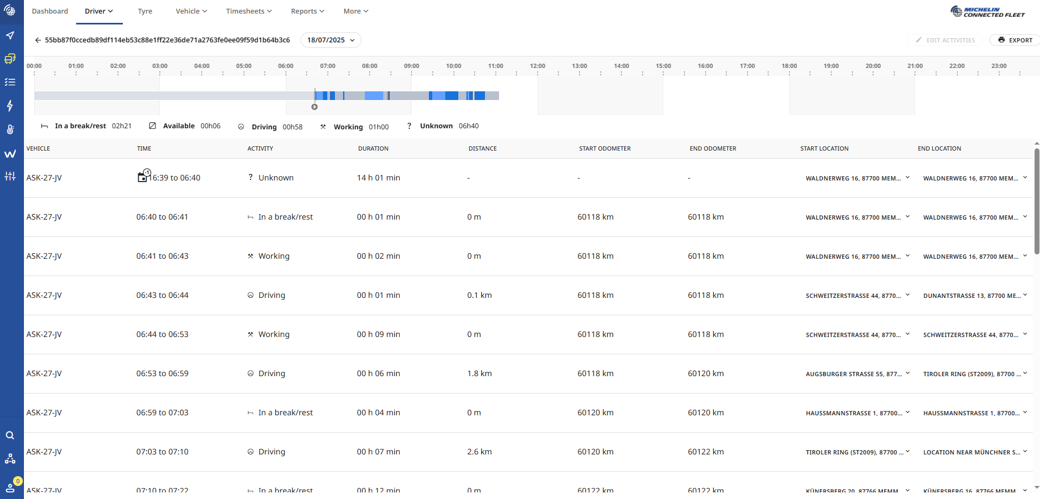Expand the Vehicle menu
This screenshot has width=1040, height=499.
point(191,11)
